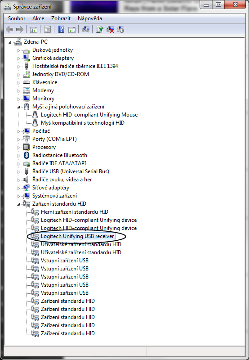Click the Back arrow toolbar icon
This screenshot has height=360, width=249.
coord(9,29)
